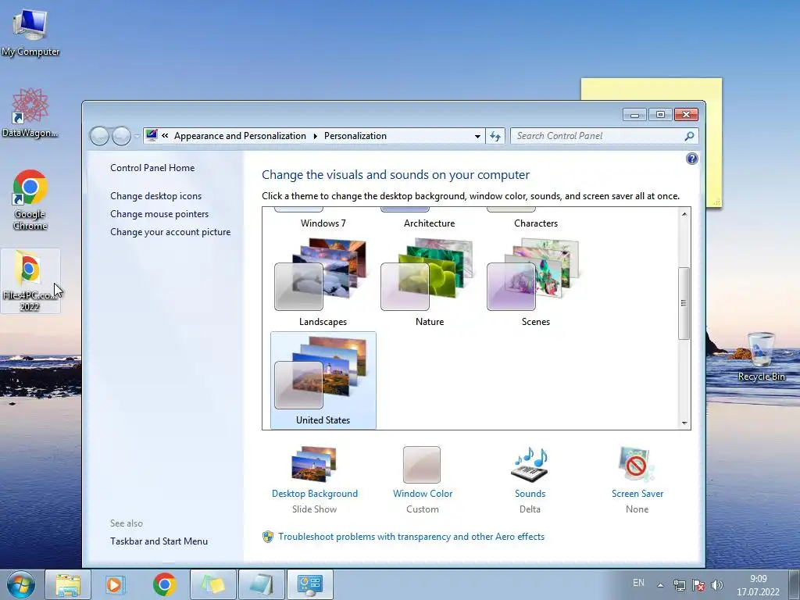The image size is (800, 600).
Task: Click the Window Color text link
Action: [423, 494]
